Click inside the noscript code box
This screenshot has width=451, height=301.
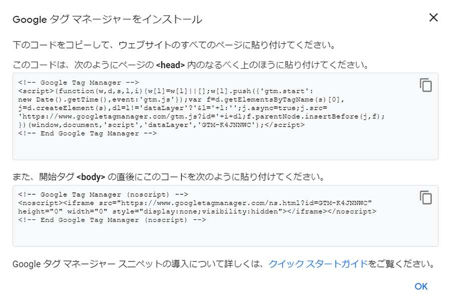[225, 216]
